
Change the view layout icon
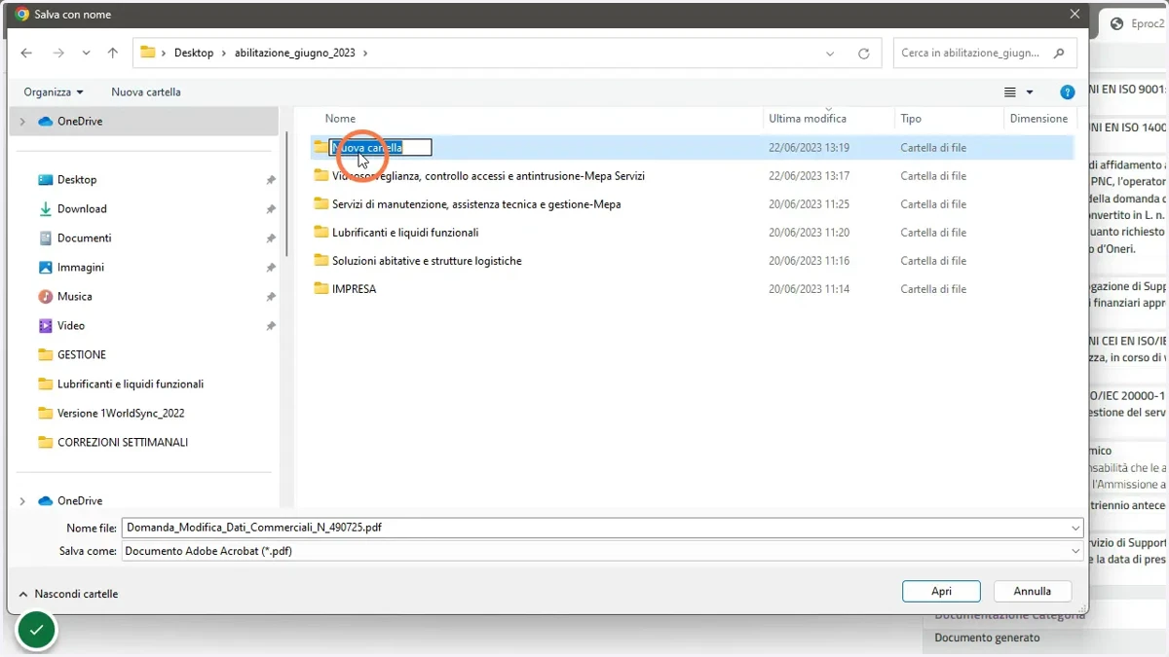pyautogui.click(x=1010, y=92)
